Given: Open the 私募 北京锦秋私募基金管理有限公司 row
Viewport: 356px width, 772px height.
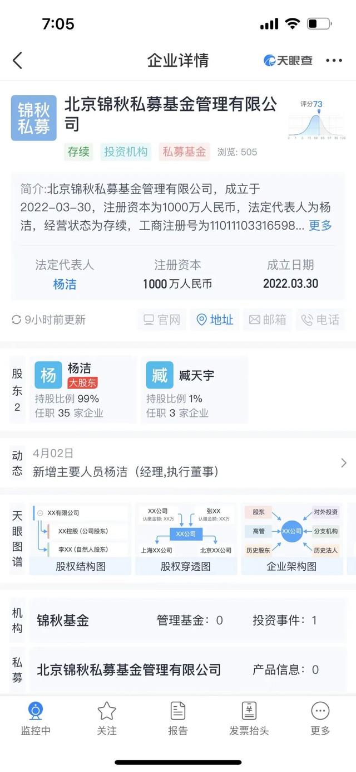Looking at the screenshot, I should pyautogui.click(x=187, y=670).
